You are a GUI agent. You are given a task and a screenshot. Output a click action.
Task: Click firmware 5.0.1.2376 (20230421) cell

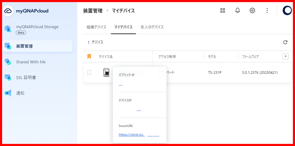click(260, 72)
